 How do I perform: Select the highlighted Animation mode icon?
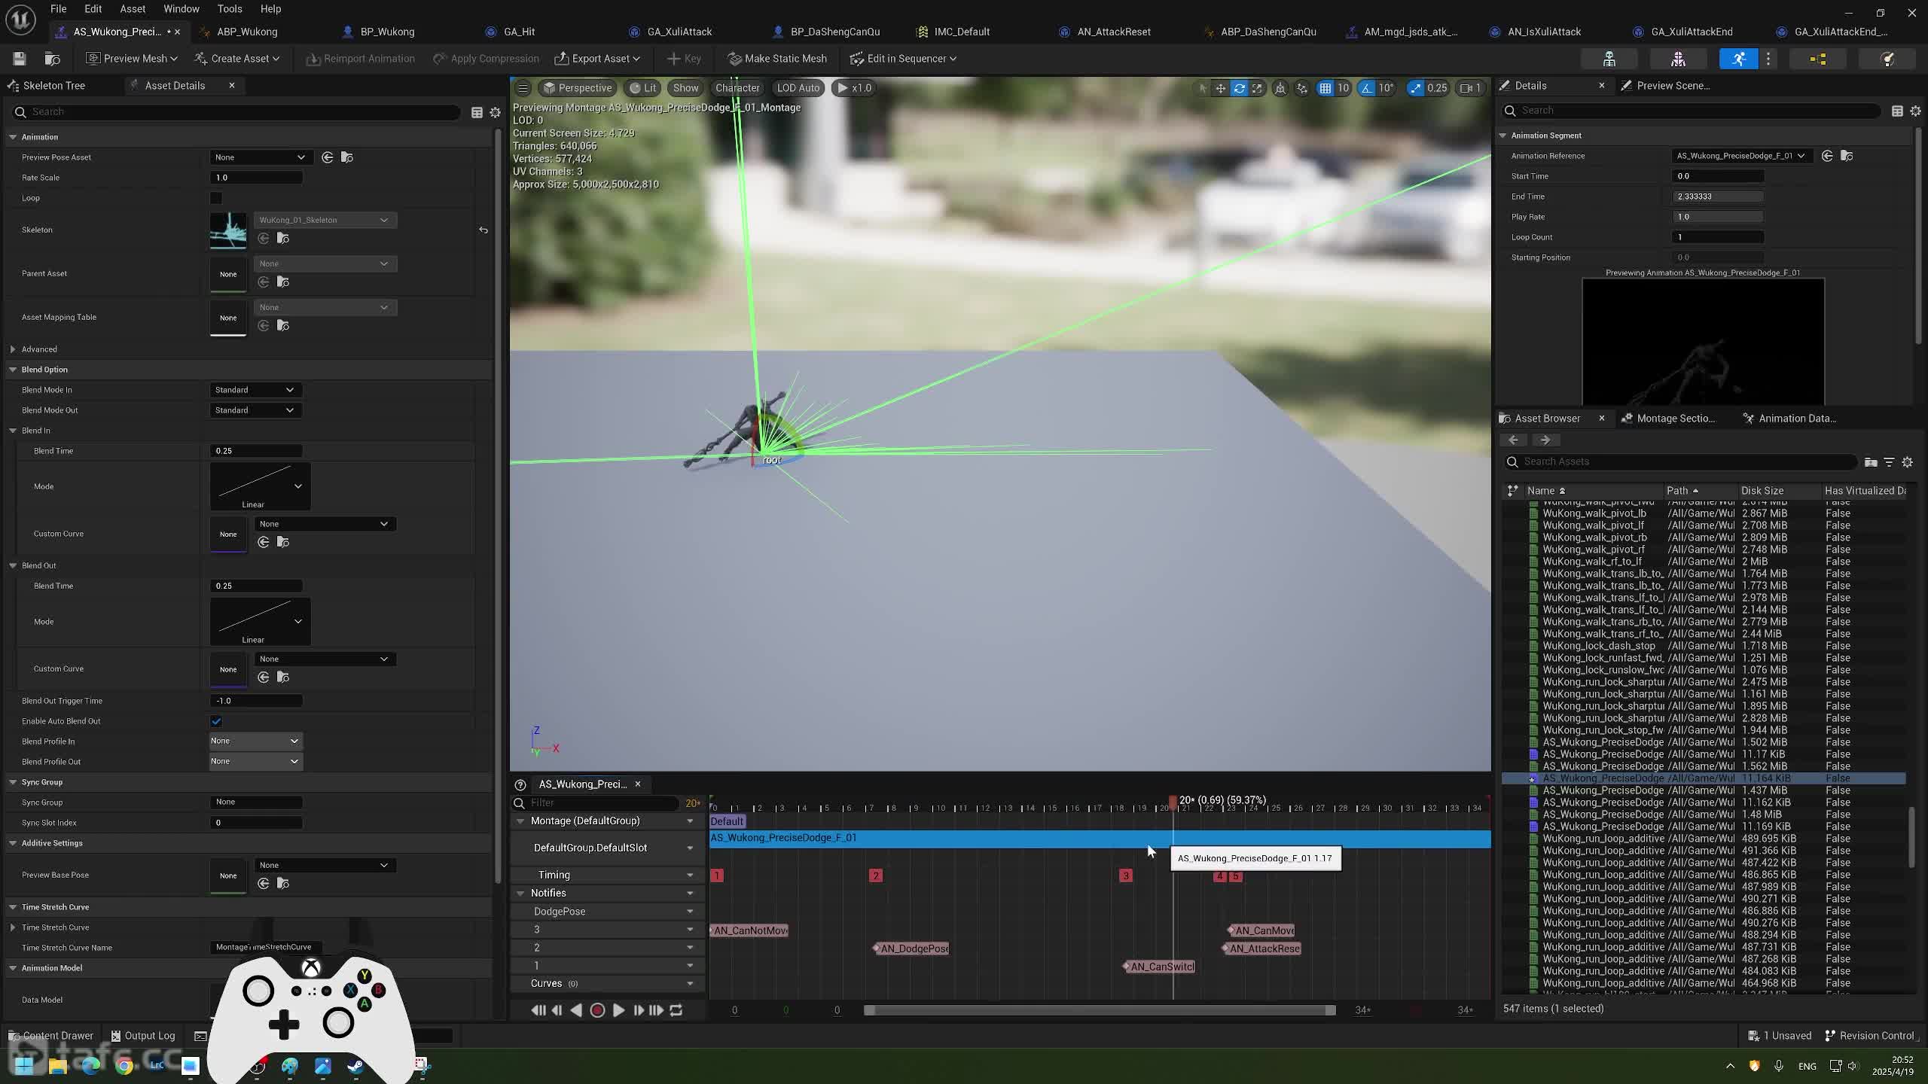tap(1738, 59)
